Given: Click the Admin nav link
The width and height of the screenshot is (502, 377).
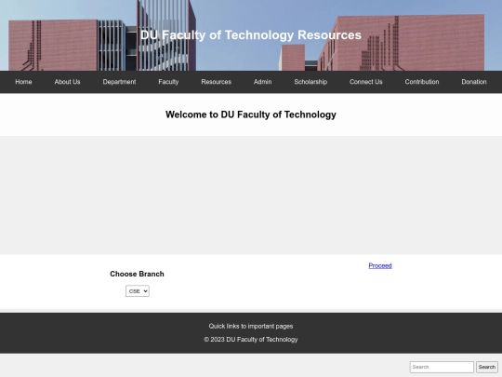Looking at the screenshot, I should (262, 82).
